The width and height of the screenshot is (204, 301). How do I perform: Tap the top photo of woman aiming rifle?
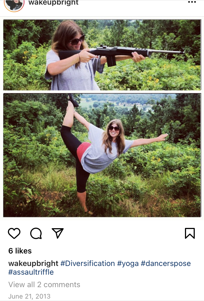(102, 55)
